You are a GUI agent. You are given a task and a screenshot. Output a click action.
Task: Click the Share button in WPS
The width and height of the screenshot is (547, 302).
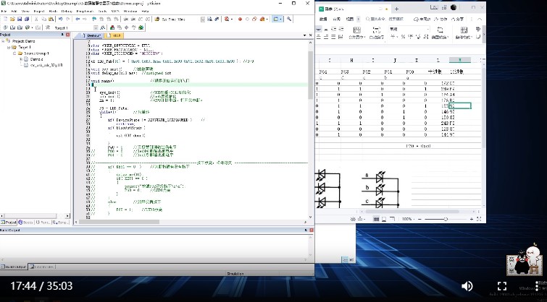coord(457,19)
